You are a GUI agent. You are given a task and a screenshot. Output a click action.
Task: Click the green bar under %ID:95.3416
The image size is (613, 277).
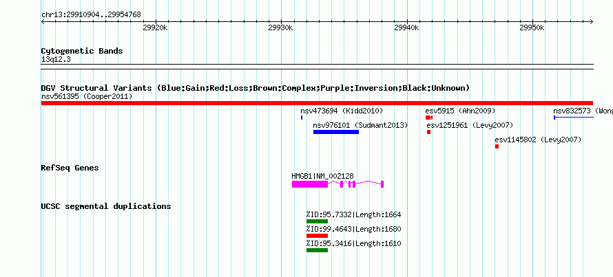[x=317, y=250]
